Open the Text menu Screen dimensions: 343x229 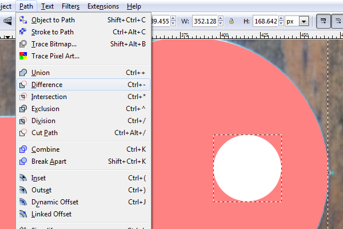(x=47, y=6)
